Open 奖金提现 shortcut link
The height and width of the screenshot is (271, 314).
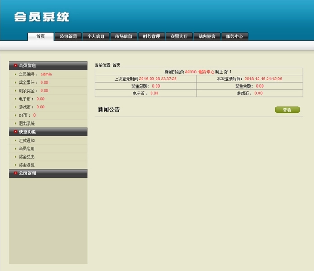(27, 165)
